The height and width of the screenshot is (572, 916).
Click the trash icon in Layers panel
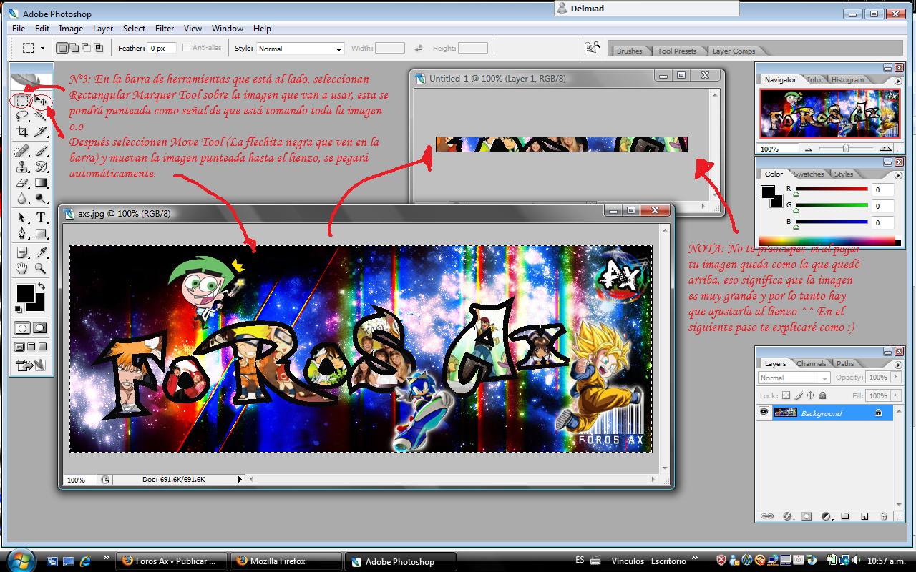coord(884,516)
